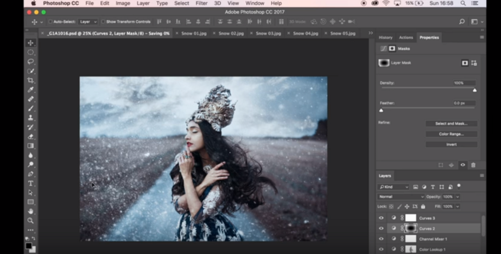Pick the Eyedropper tool
Screen dimensions: 501x254
[31, 90]
